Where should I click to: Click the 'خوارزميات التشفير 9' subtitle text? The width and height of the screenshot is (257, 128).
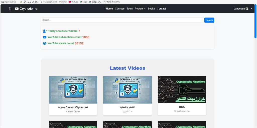pyautogui.click(x=182, y=111)
